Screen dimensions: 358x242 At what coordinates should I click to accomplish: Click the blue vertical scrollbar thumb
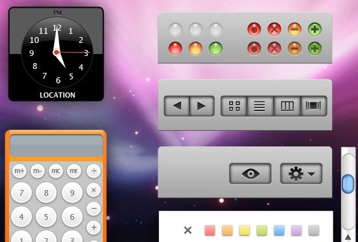coord(348,184)
